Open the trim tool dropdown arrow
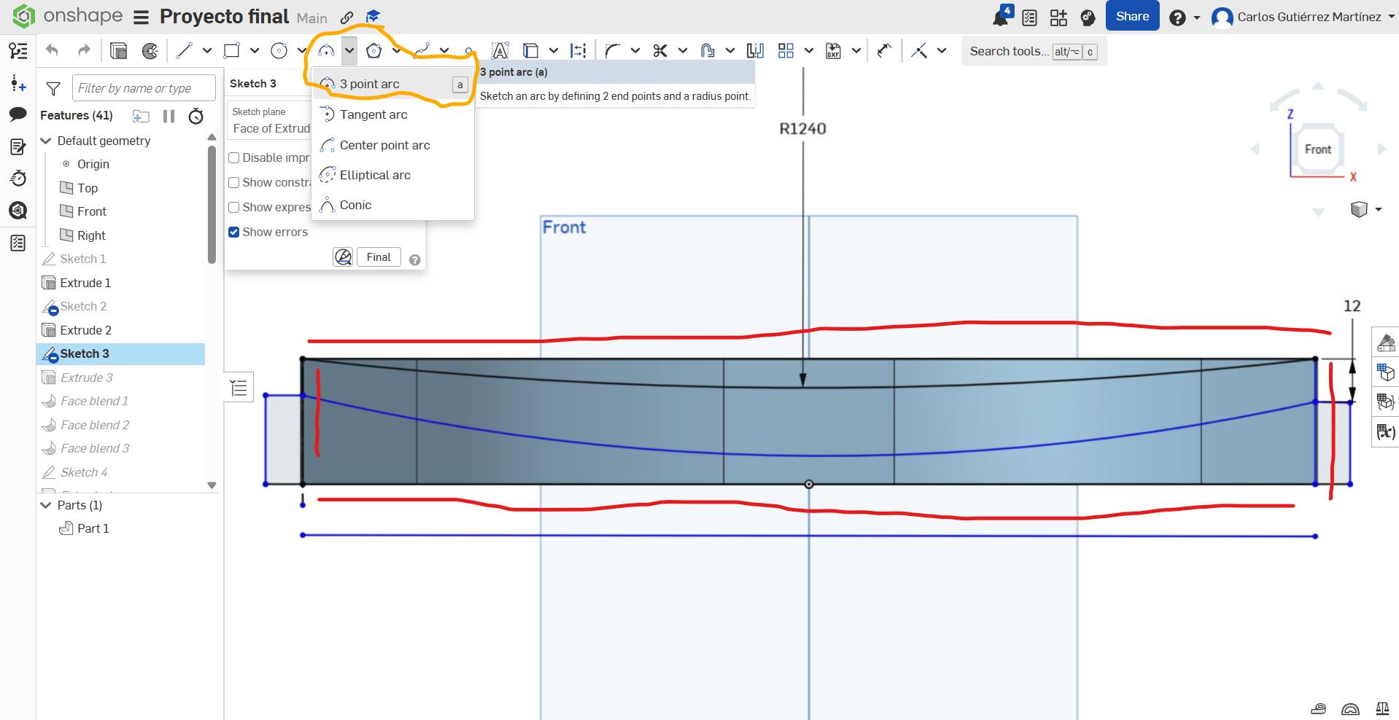The image size is (1399, 720). [x=683, y=50]
